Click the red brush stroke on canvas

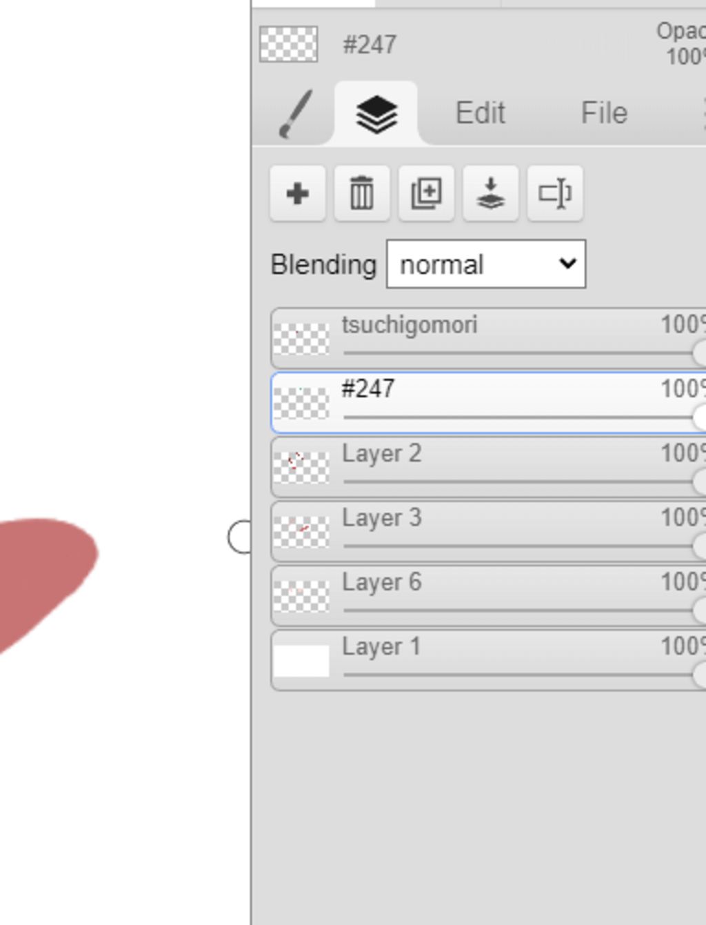tap(41, 573)
